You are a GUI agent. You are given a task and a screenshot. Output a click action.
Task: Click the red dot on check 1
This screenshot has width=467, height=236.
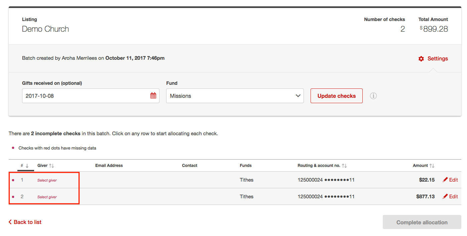13,180
